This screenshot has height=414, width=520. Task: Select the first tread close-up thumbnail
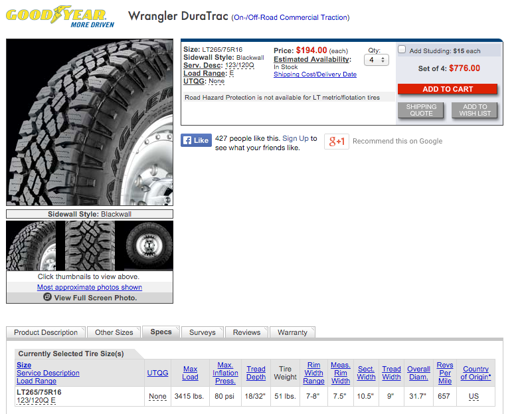point(31,246)
